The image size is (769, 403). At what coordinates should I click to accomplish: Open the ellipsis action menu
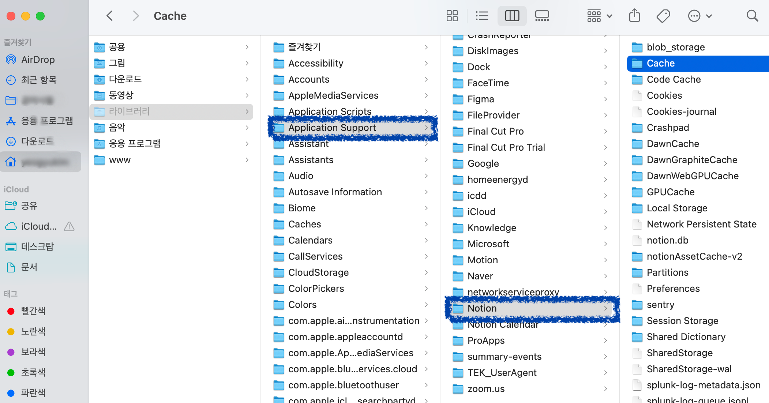(x=699, y=16)
